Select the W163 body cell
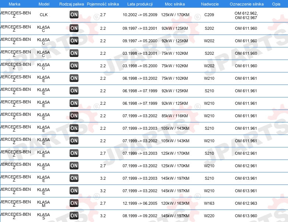This screenshot has height=222, width=288. pyautogui.click(x=209, y=203)
